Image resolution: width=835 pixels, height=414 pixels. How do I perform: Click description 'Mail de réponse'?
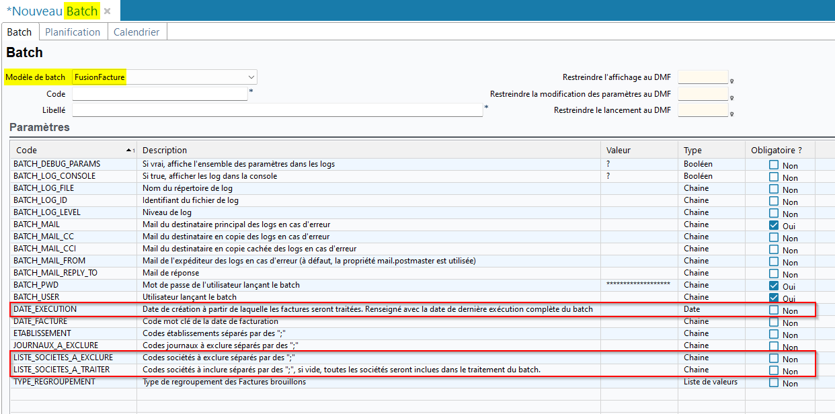pyautogui.click(x=172, y=273)
